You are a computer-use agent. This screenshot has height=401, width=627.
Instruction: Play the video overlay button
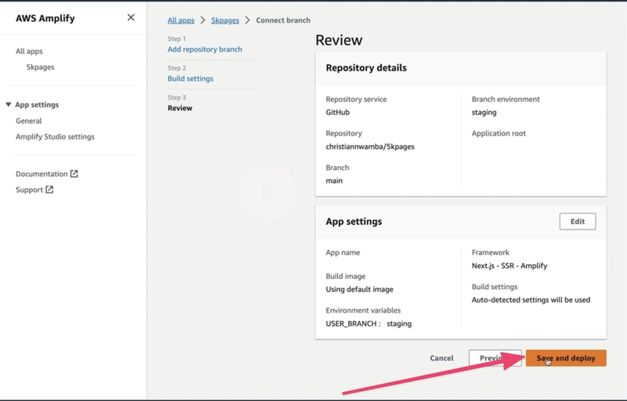pos(267,193)
